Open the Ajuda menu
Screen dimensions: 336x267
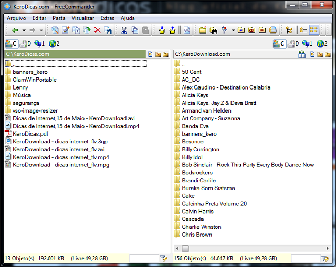tap(128, 18)
